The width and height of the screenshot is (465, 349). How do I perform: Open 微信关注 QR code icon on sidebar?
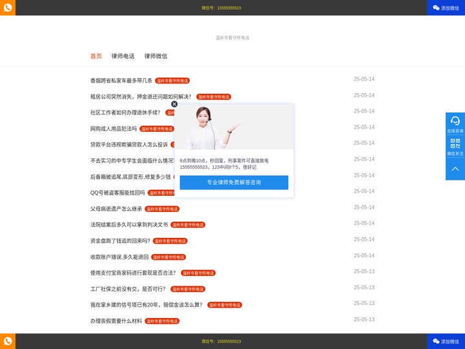pos(455,147)
